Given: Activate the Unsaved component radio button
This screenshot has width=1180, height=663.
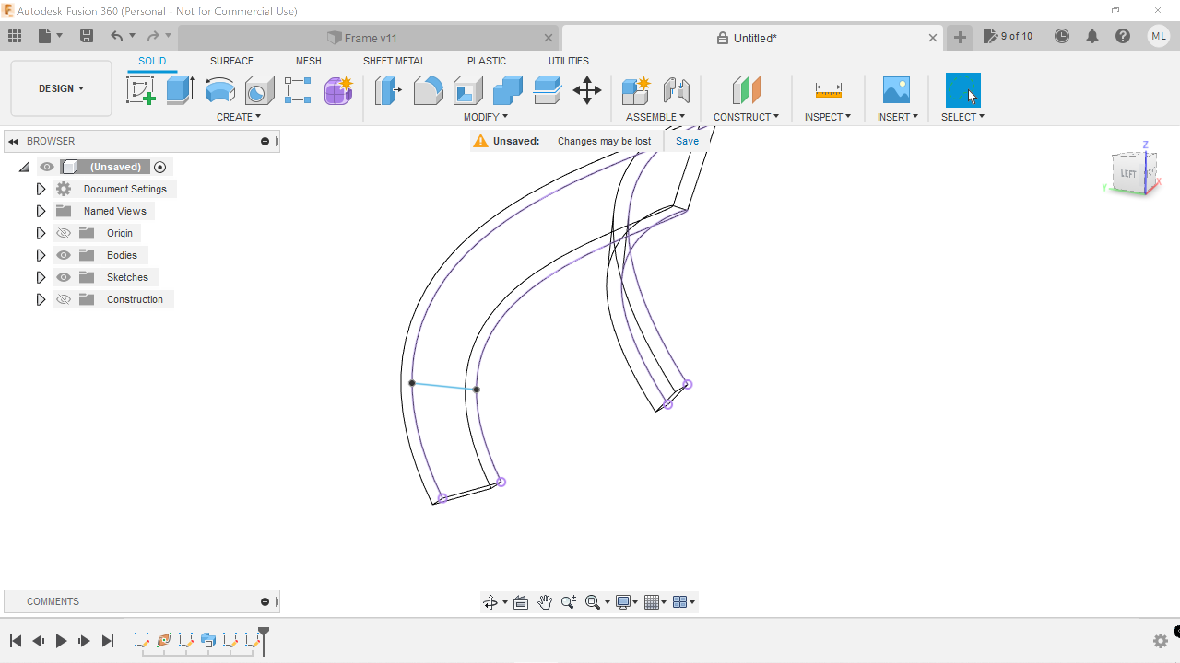Looking at the screenshot, I should pos(160,167).
